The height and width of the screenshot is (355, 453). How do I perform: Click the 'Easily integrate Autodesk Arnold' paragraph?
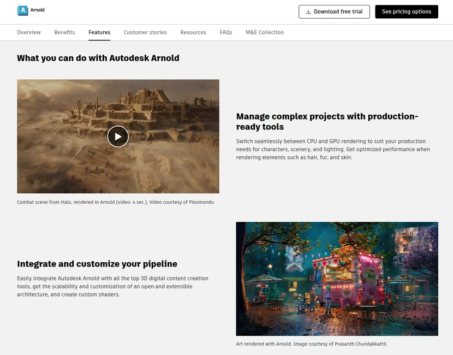[x=112, y=287]
